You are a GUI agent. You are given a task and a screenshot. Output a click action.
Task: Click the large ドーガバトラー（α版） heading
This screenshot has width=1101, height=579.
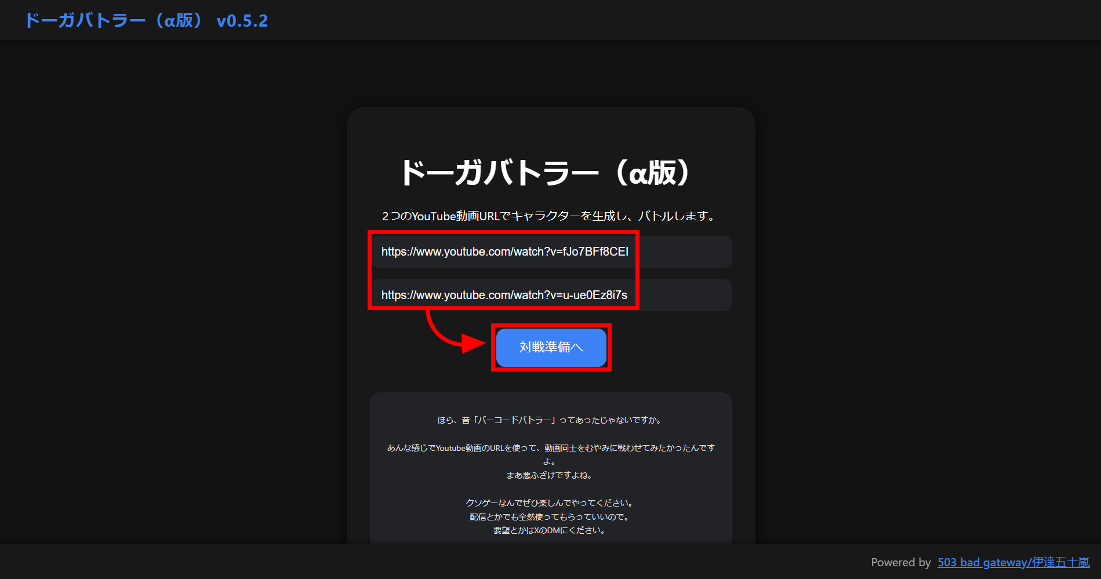[x=546, y=173]
